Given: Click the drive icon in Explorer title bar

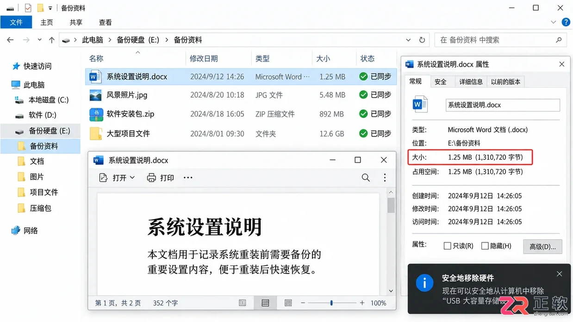Looking at the screenshot, I should (10, 8).
